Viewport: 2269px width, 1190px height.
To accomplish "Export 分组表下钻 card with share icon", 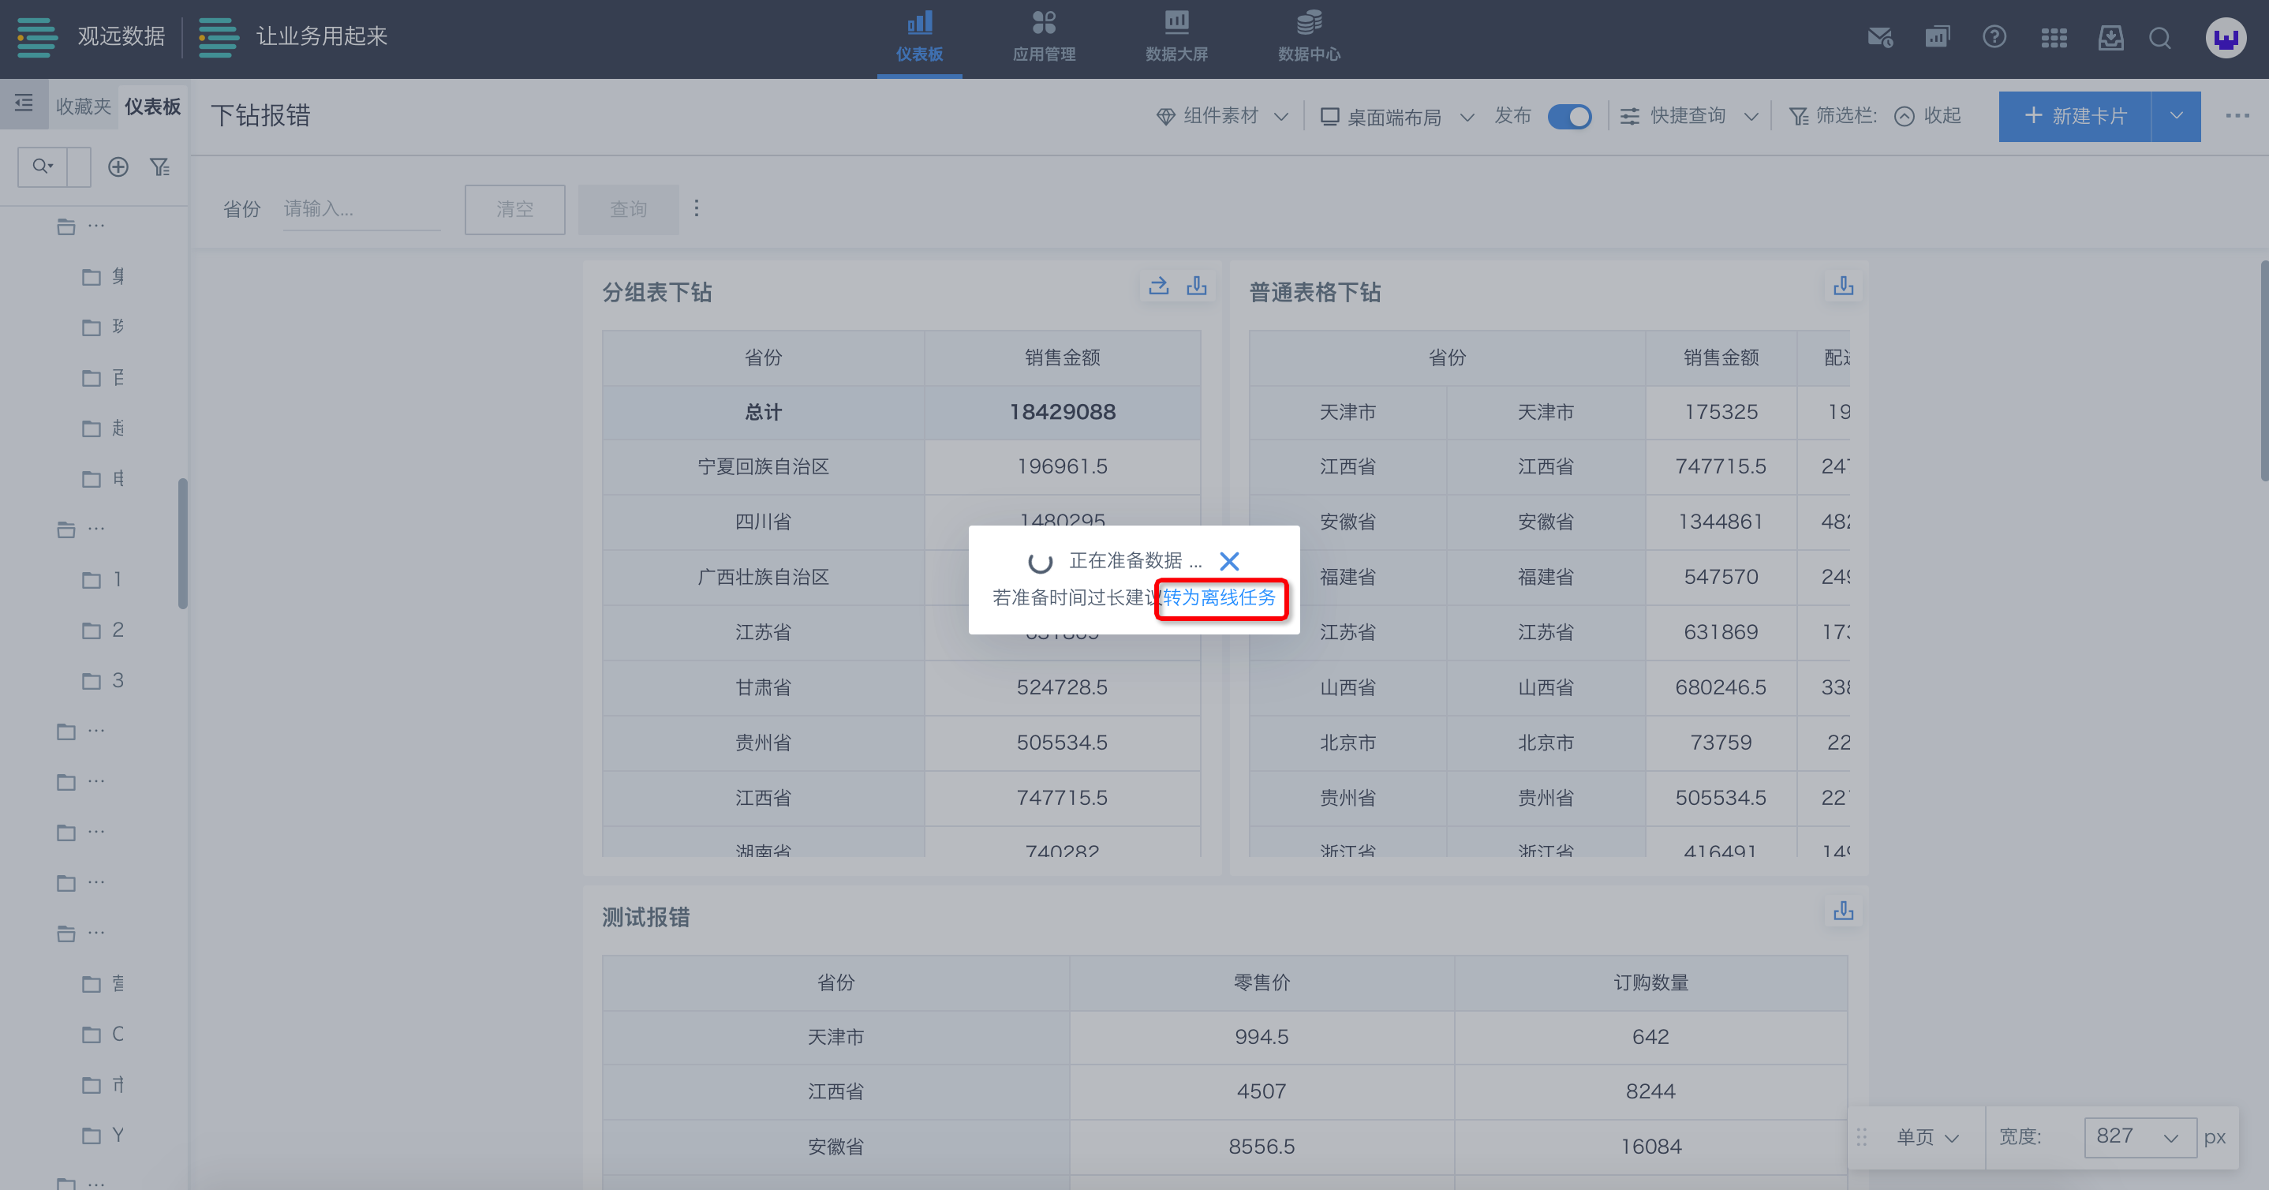I will [x=1158, y=286].
